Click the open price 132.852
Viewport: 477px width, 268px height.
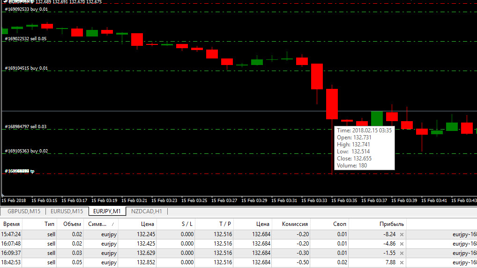146,262
